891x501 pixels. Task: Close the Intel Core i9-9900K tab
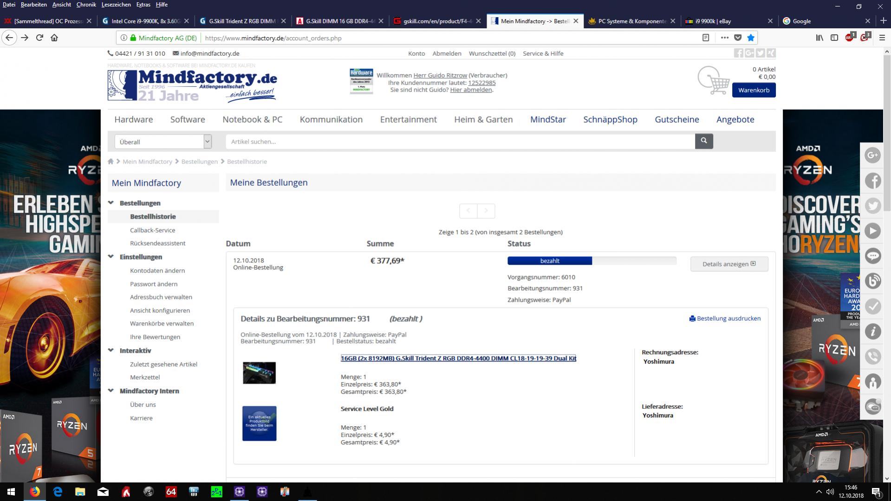point(187,21)
